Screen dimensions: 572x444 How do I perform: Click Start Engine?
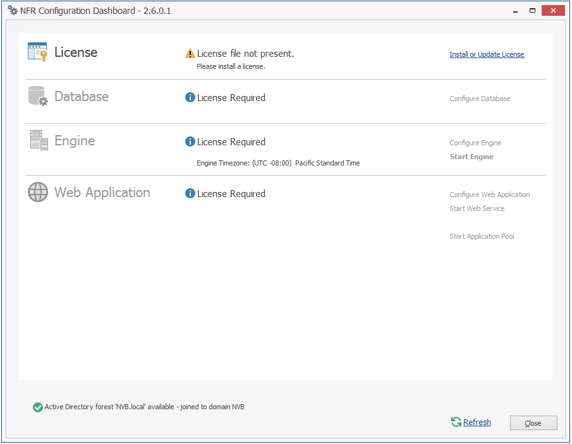coord(472,157)
